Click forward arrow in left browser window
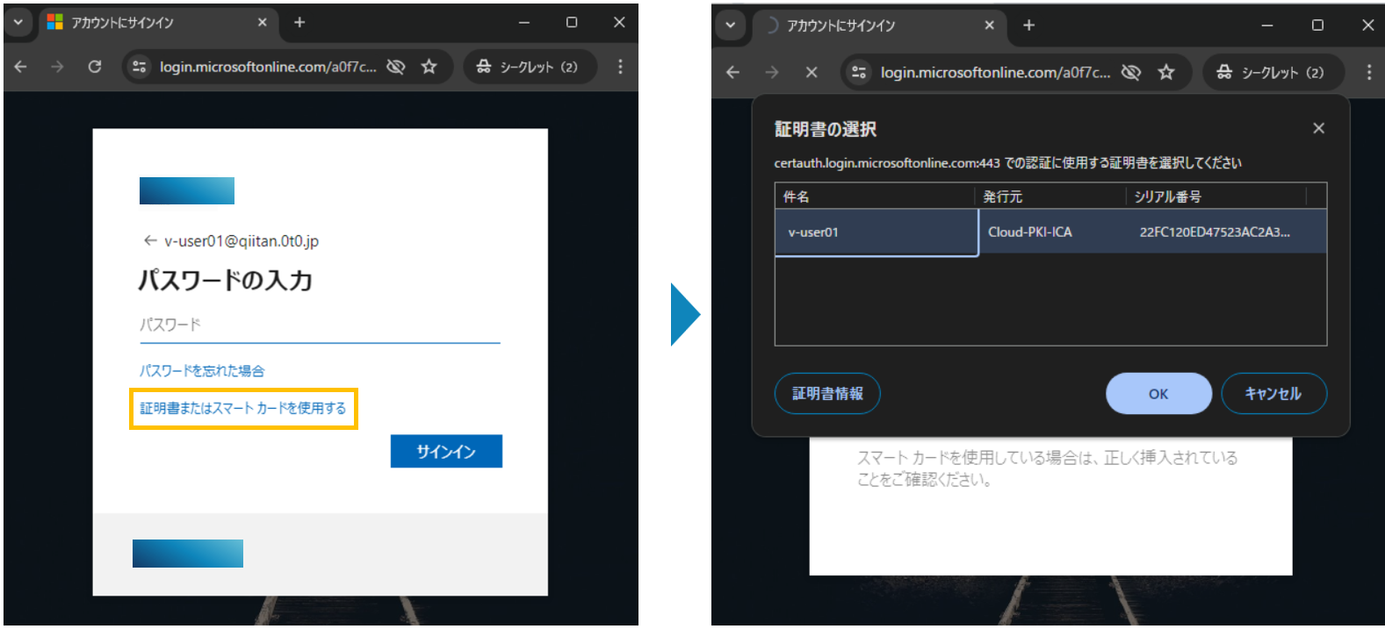The height and width of the screenshot is (629, 1385). [57, 67]
